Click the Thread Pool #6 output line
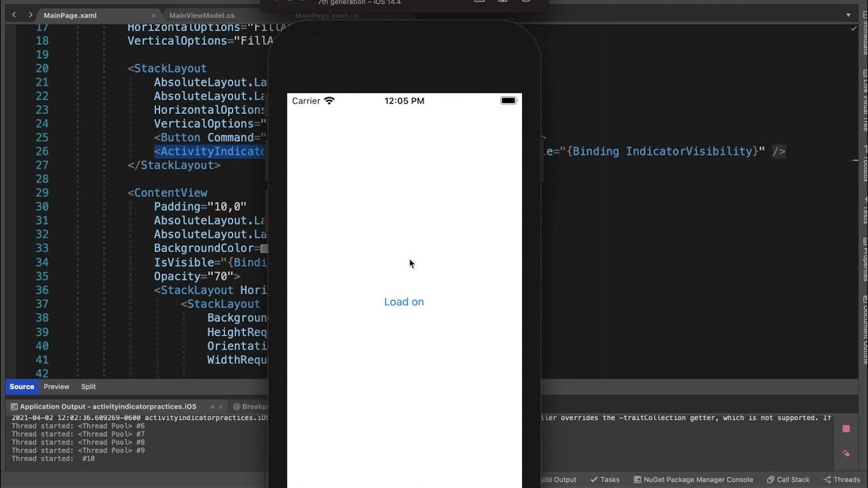This screenshot has width=868, height=488. 78,426
